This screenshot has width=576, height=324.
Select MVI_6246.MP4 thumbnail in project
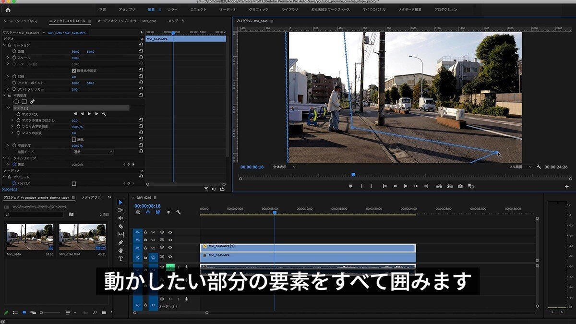82,237
